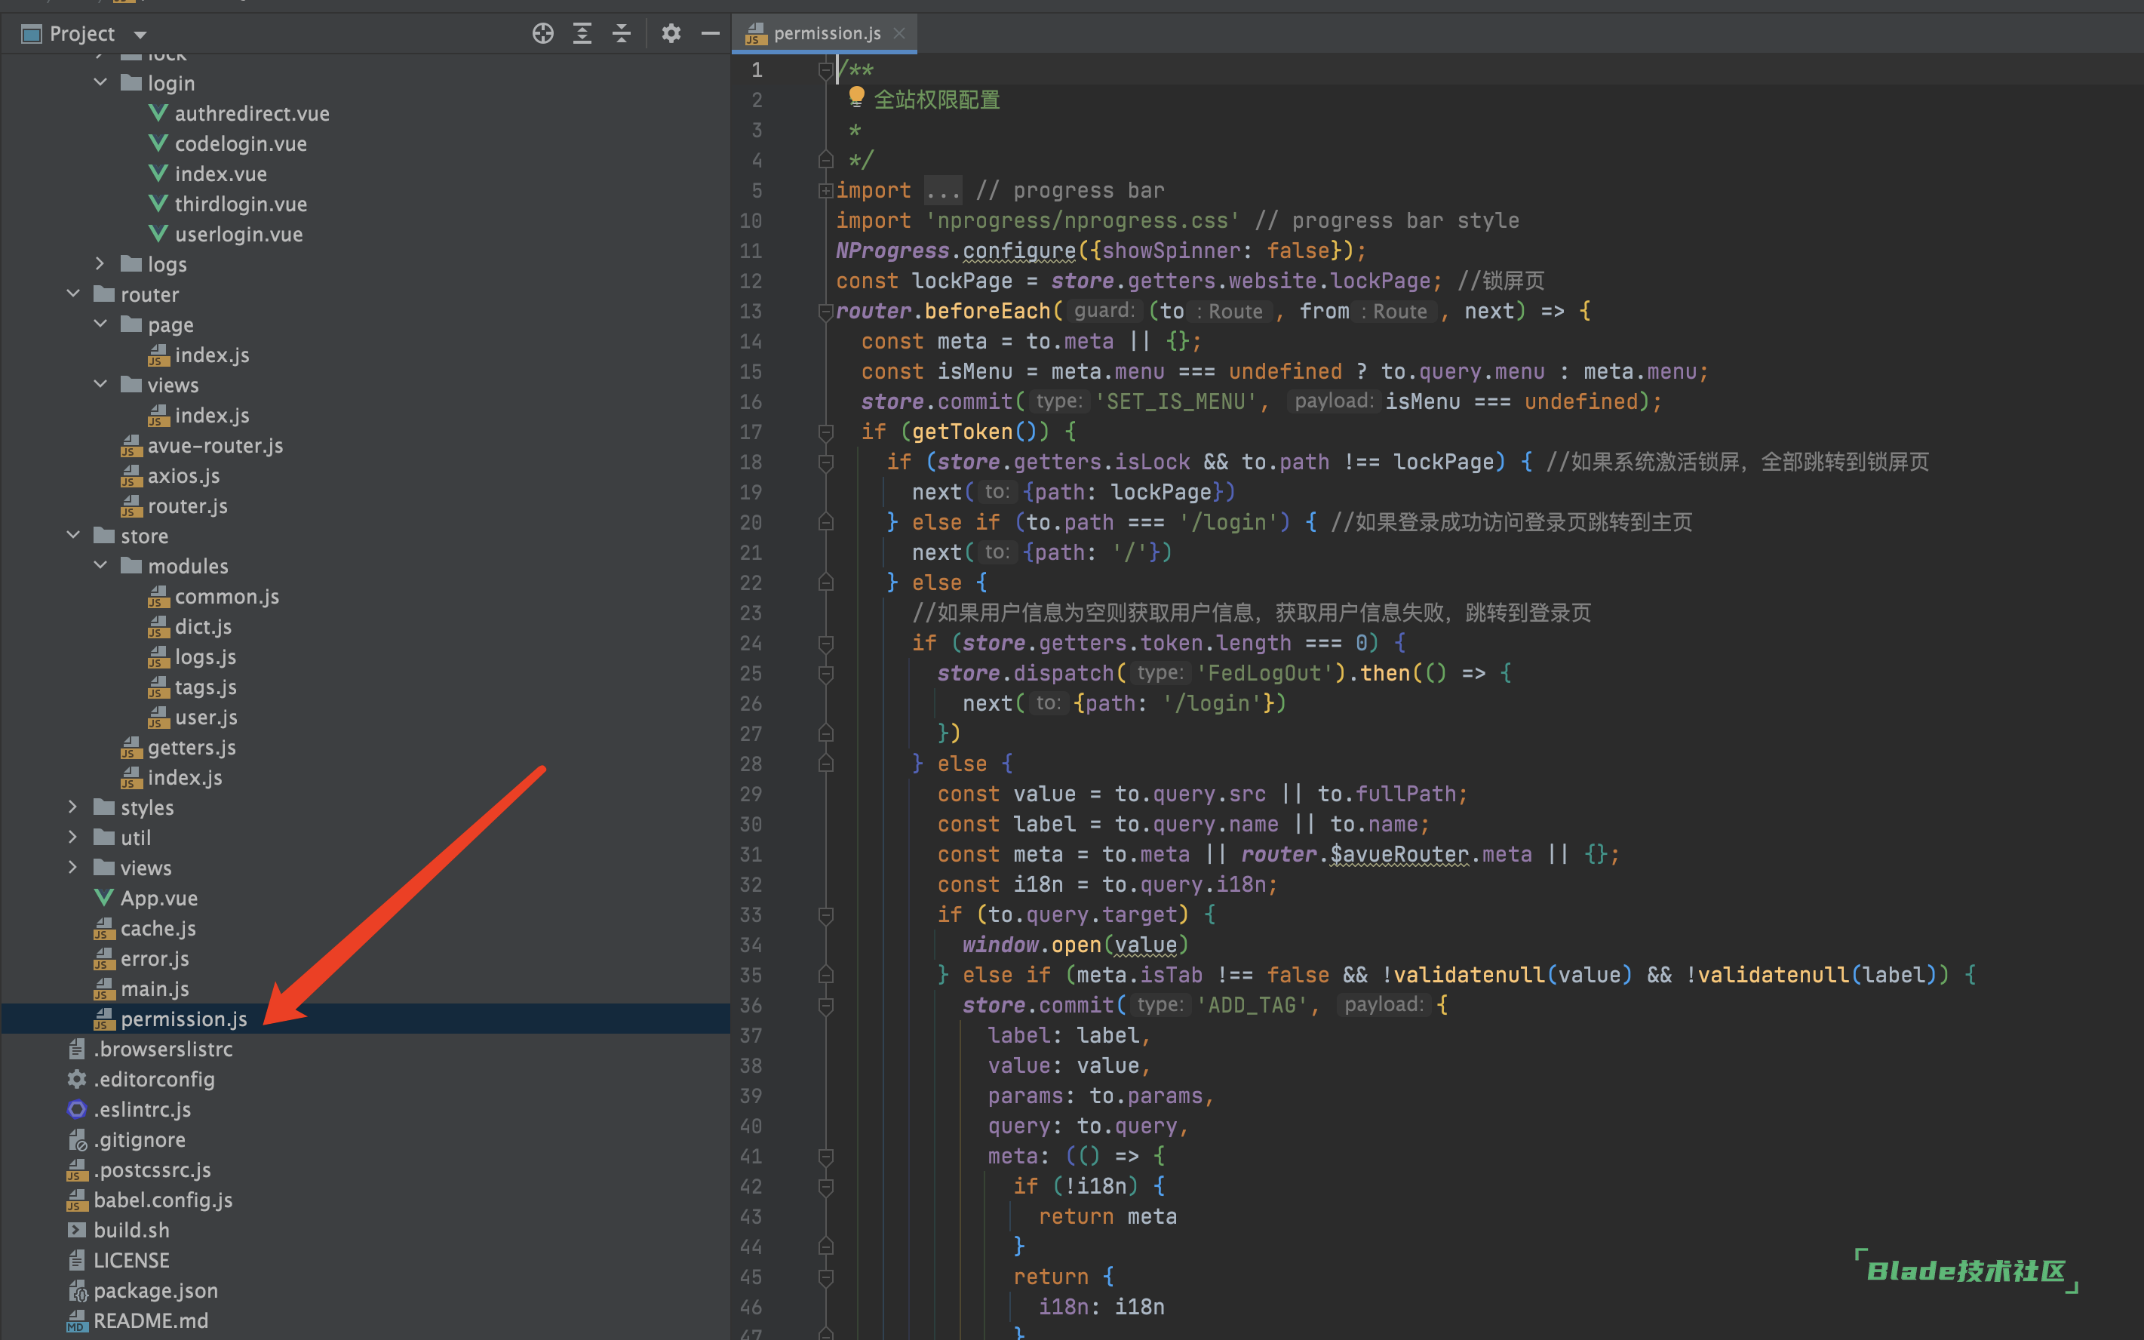The width and height of the screenshot is (2144, 1340).
Task: Select thirdlogin.vue in the tree
Action: tap(240, 204)
